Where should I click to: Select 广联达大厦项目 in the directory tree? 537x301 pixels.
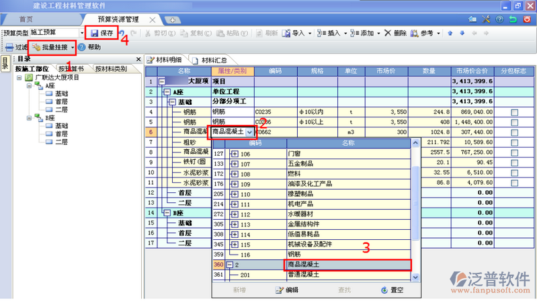(x=57, y=77)
